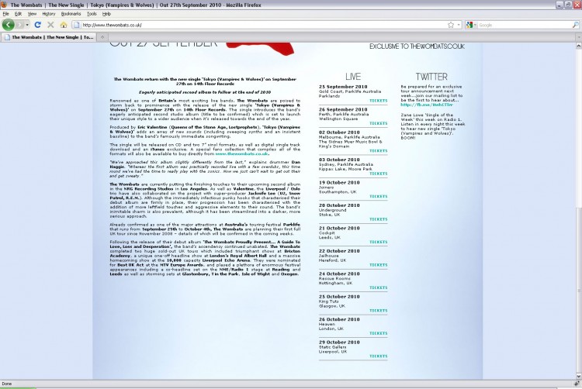Click the vertical page scrollbar
Viewport: 582px width, 389px height.
(x=578, y=212)
